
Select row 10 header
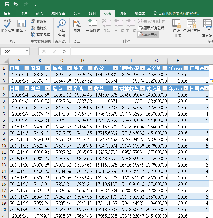[4, 146]
